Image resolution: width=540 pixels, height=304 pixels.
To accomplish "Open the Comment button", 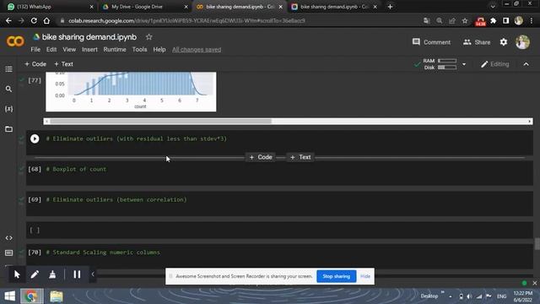I will pos(431,42).
